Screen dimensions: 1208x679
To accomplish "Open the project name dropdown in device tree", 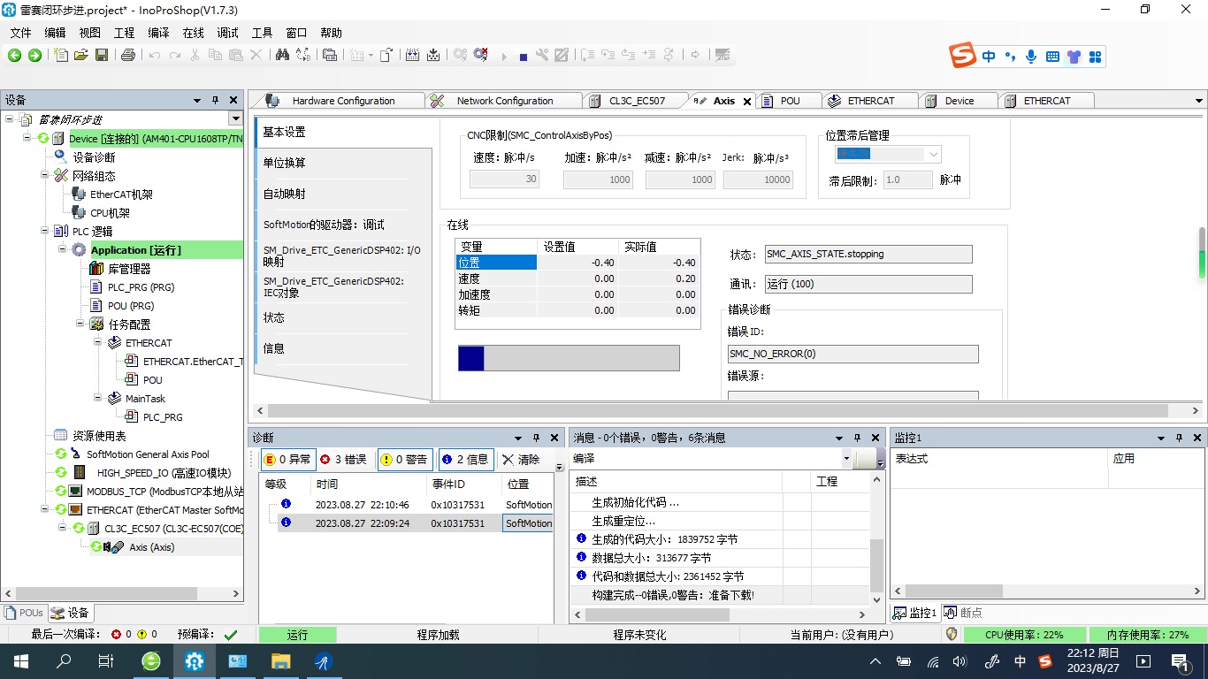I will (x=235, y=119).
